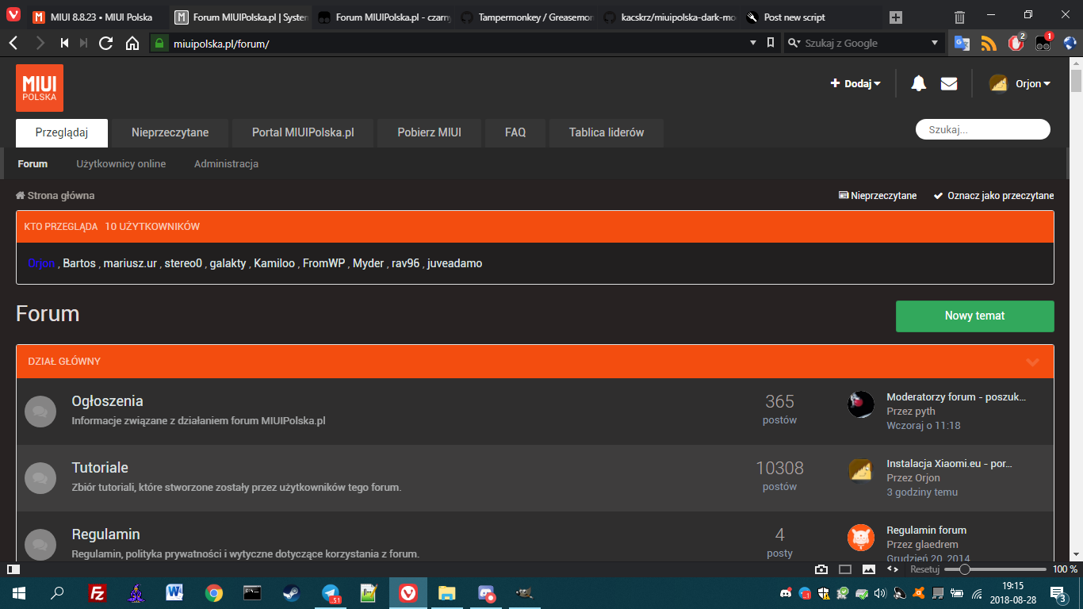The height and width of the screenshot is (609, 1083).
Task: Toggle the Vivaldi side panel
Action: (x=12, y=569)
